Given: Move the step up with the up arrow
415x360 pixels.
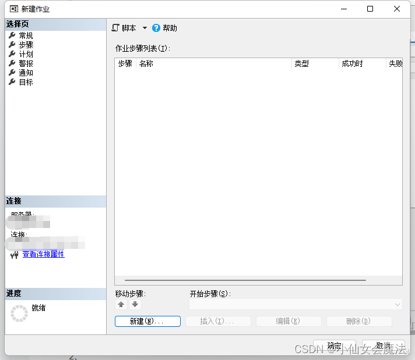Looking at the screenshot, I should click(121, 304).
